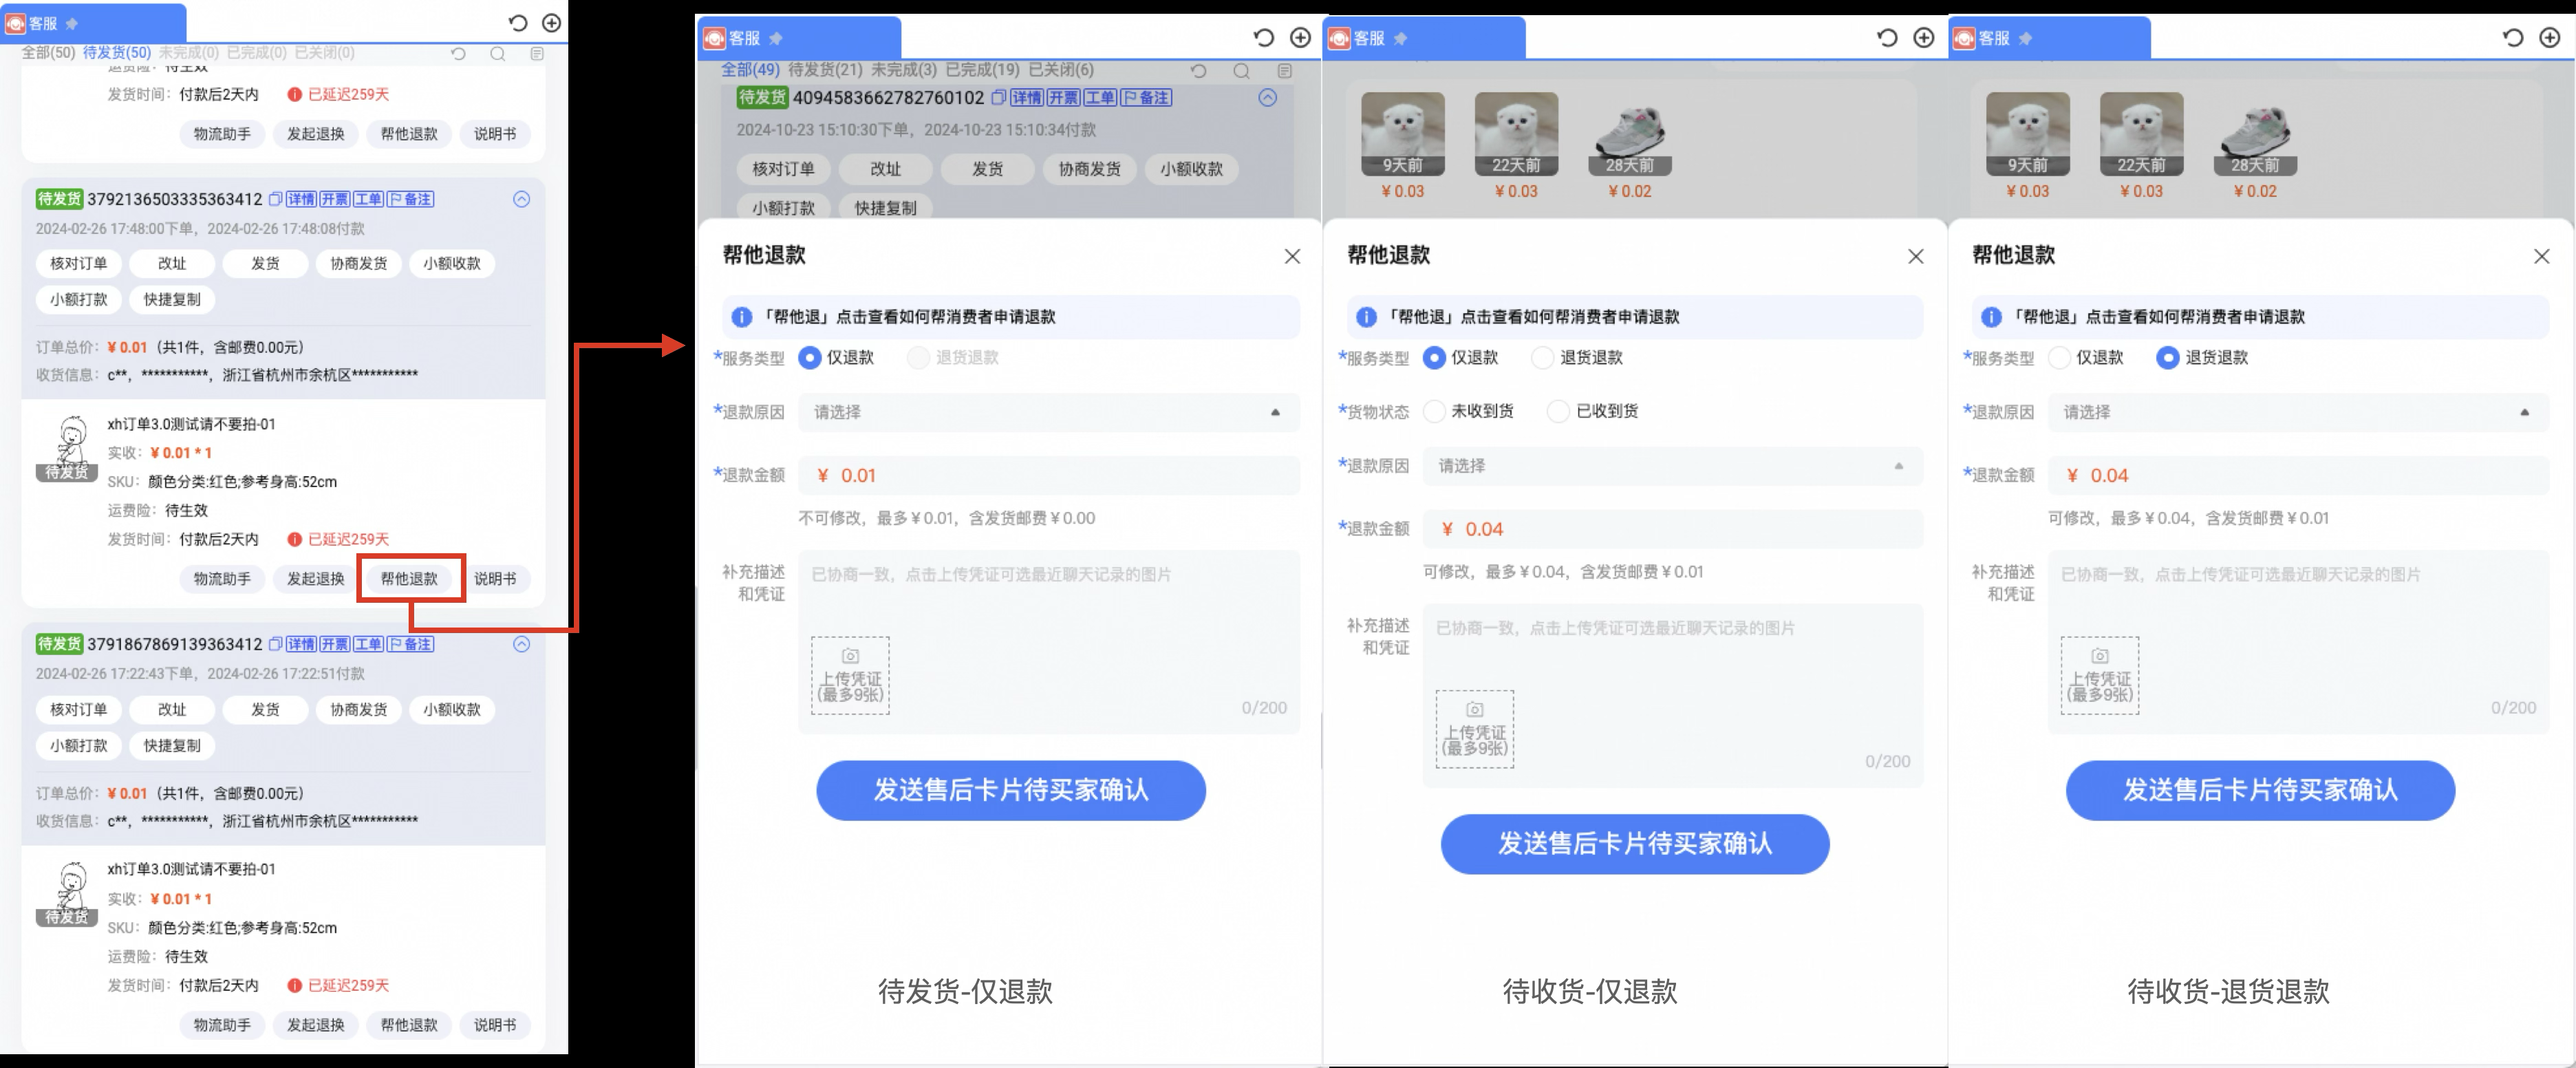2576x1068 pixels.
Task: Open search with the magnifier icon
Action: point(498,55)
